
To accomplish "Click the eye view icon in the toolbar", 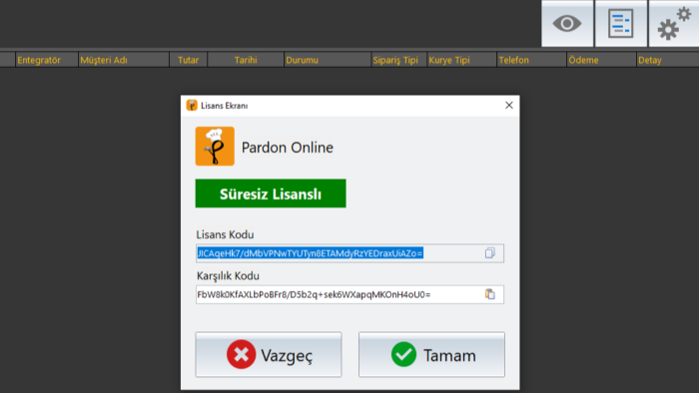I will click(x=567, y=23).
